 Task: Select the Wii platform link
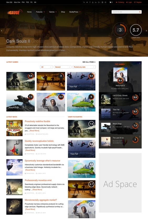pyautogui.click(x=35, y=2)
